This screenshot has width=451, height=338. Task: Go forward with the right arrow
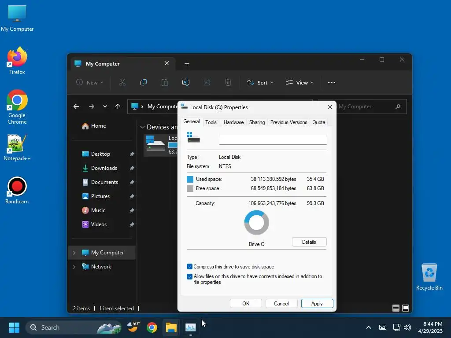point(92,107)
